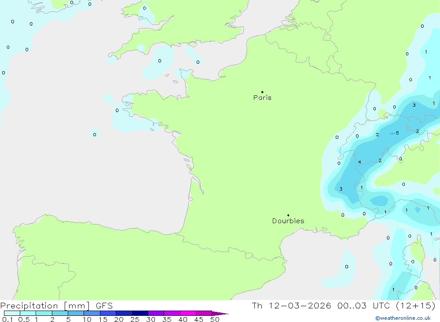Click the 'Th' weekday abbreviation in footer
Viewport: 440px width, 322px height.
(x=257, y=305)
